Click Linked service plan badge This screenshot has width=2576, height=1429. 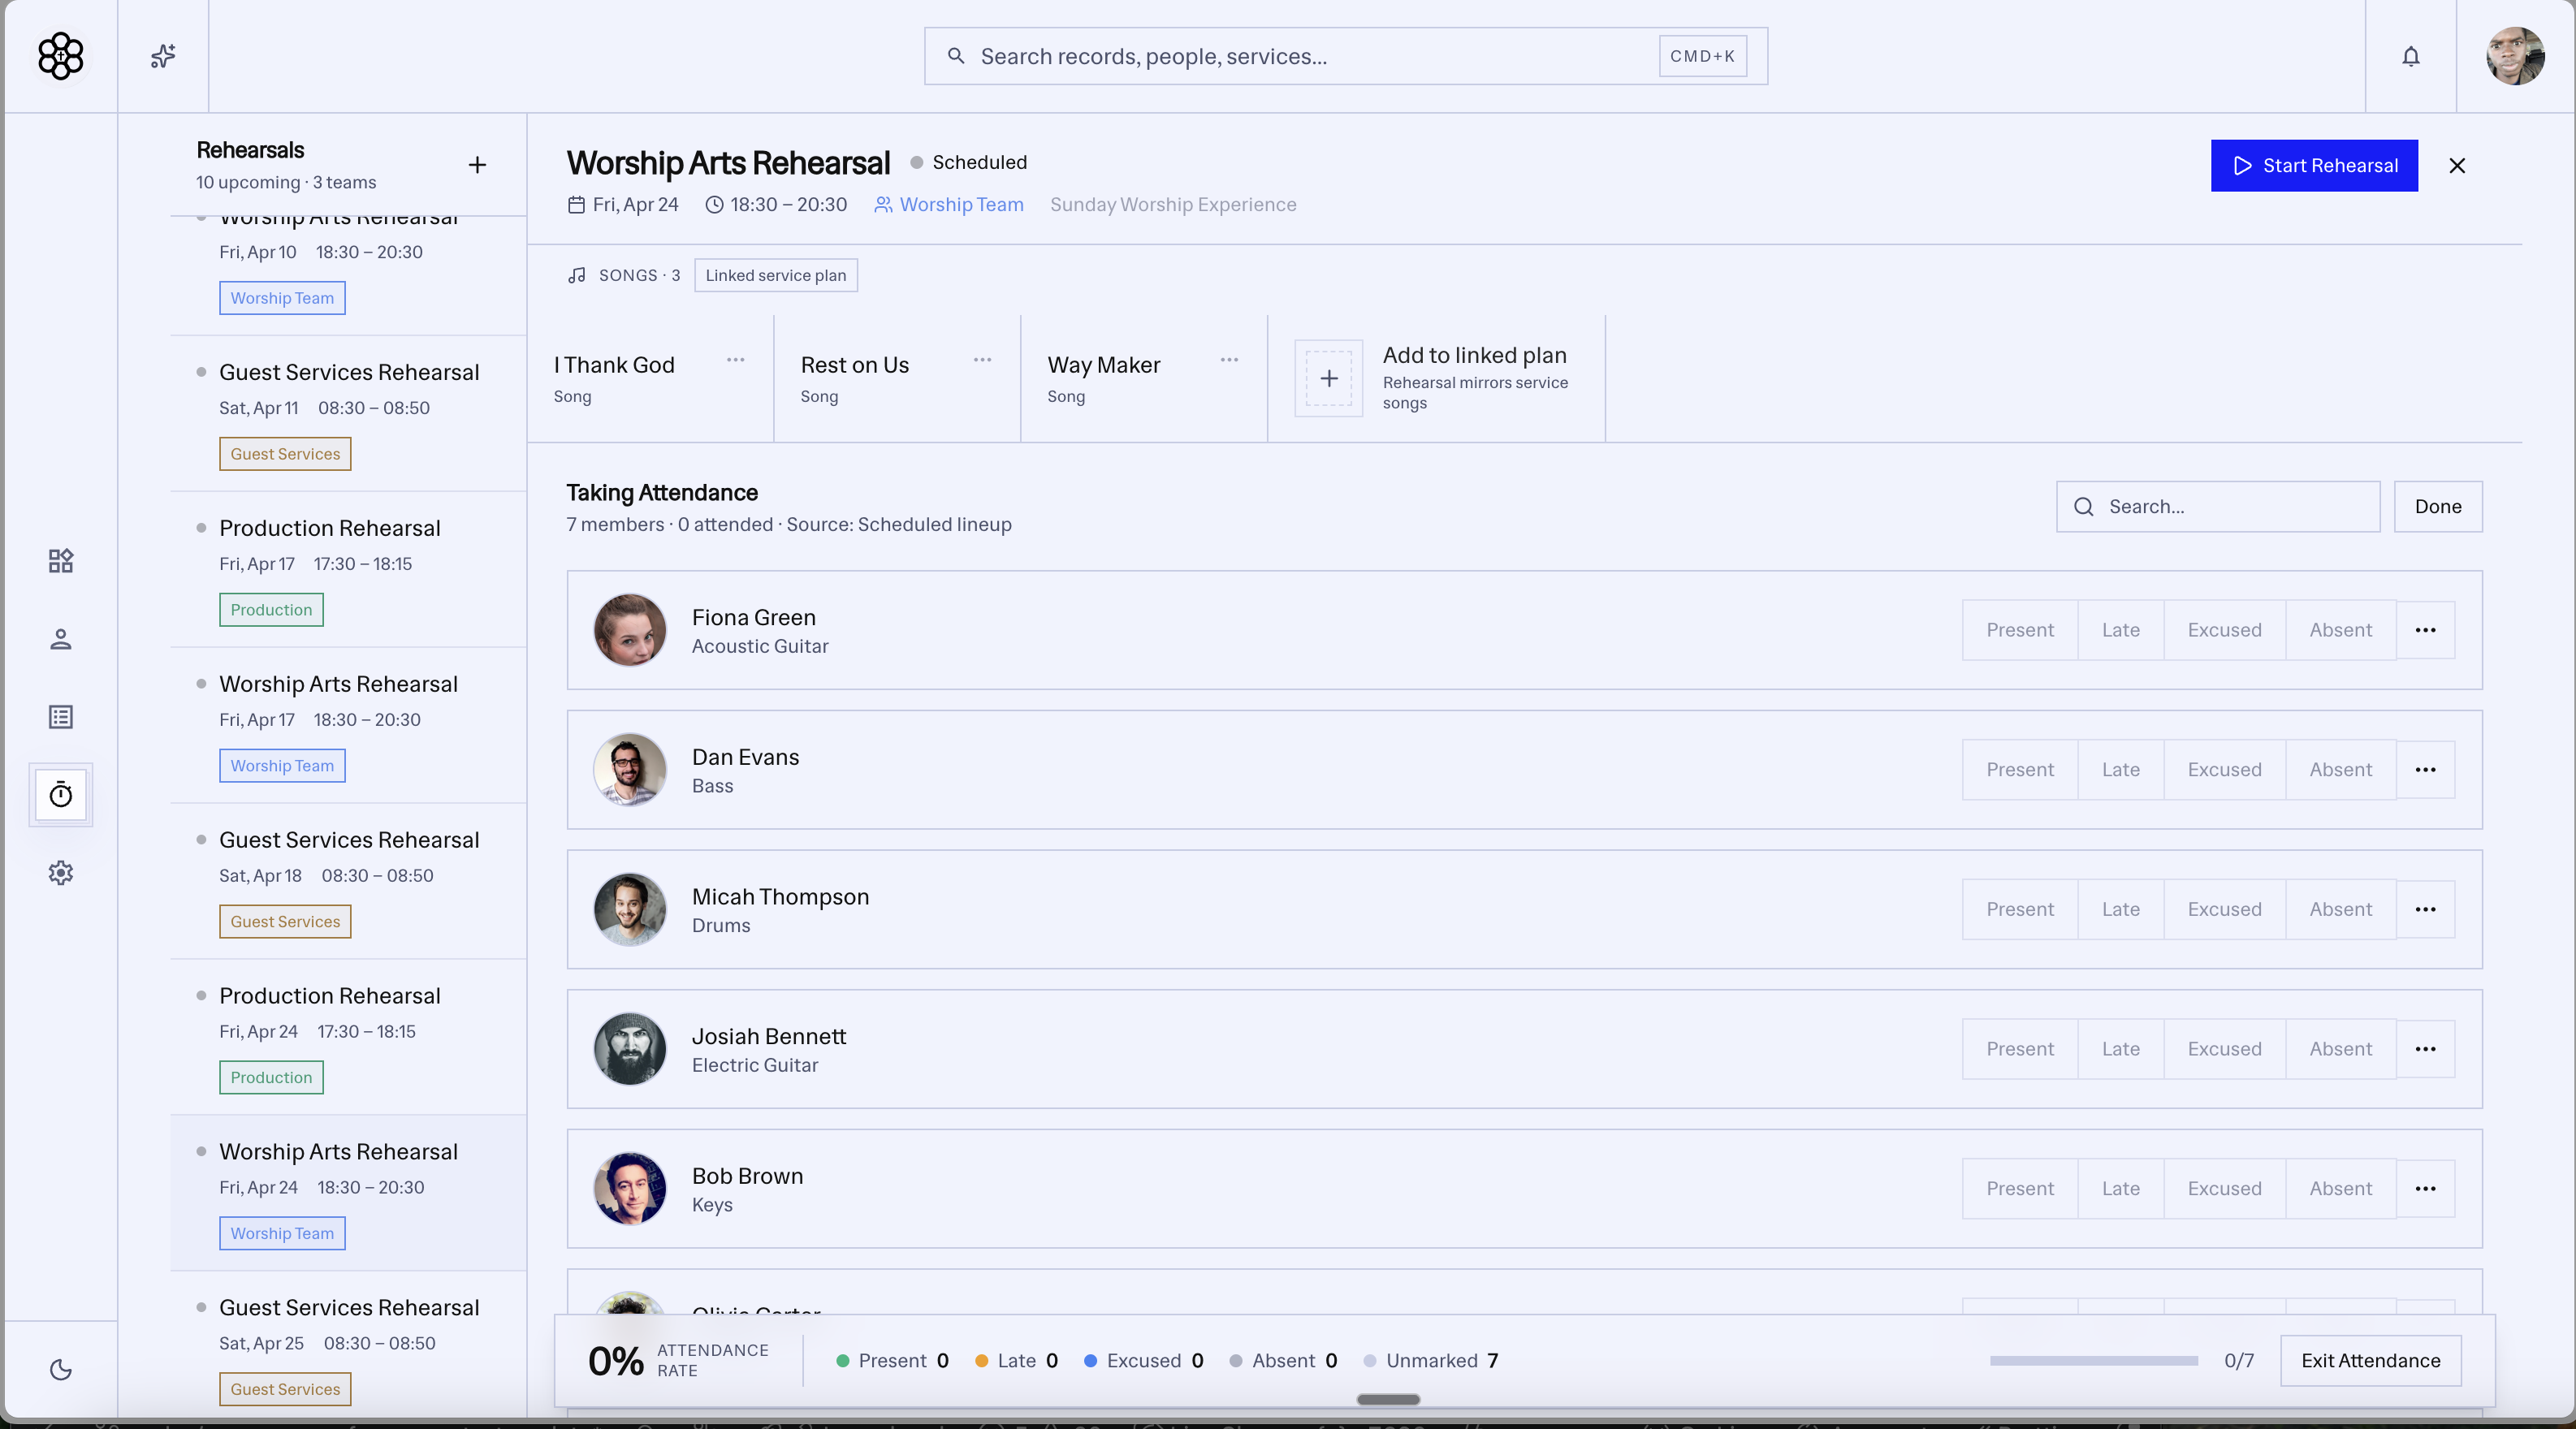(x=776, y=276)
